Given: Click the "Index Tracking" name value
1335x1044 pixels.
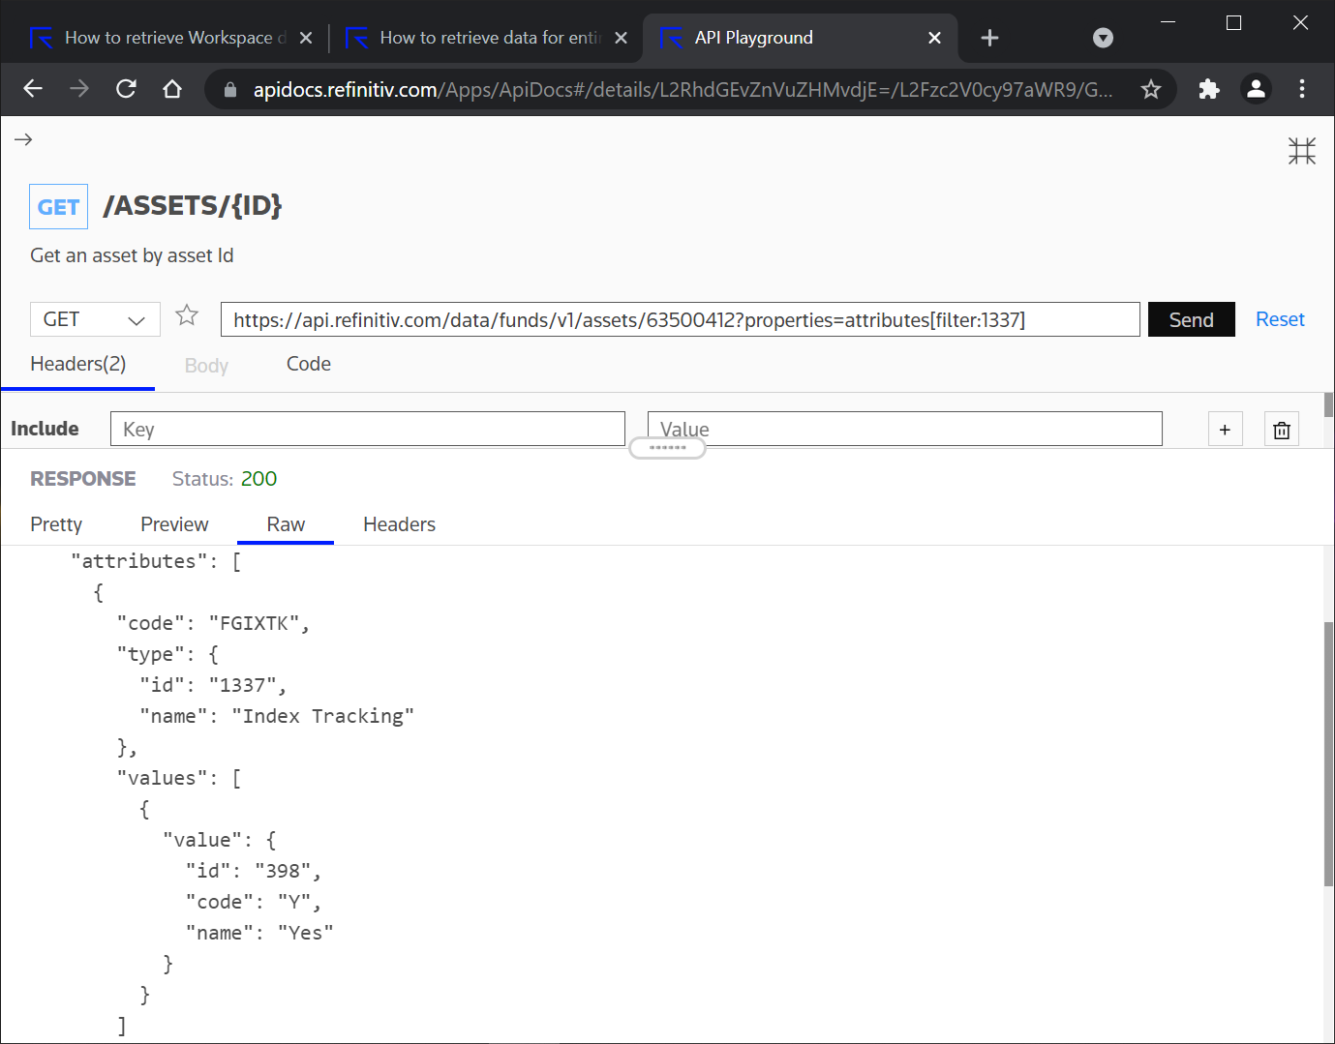Looking at the screenshot, I should click(x=323, y=716).
